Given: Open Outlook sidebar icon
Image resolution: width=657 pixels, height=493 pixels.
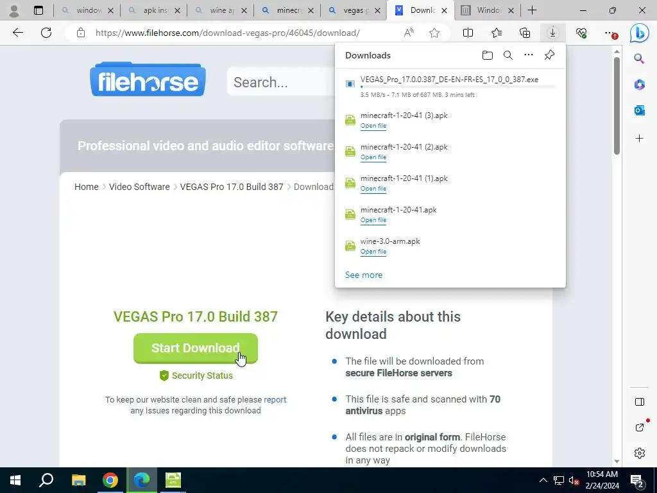Looking at the screenshot, I should tap(640, 110).
